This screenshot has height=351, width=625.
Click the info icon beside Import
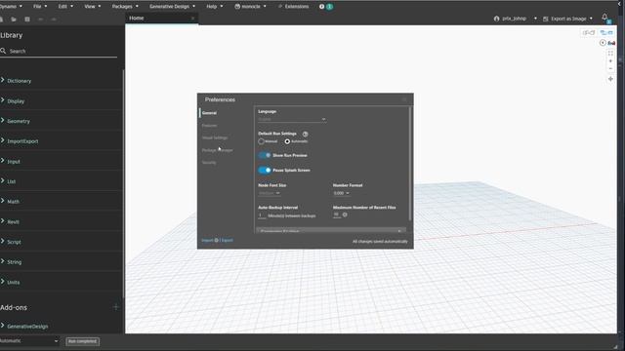[x=217, y=240]
